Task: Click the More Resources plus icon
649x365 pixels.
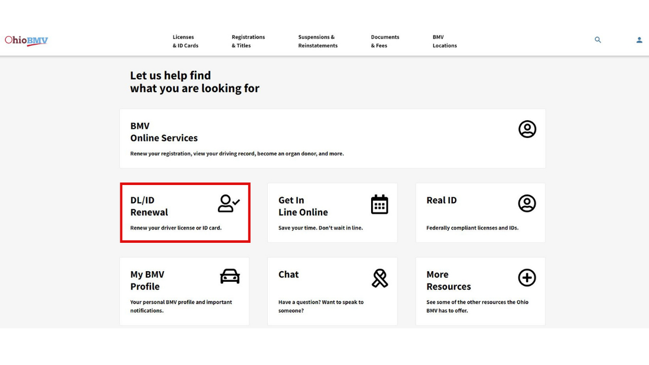Action: click(x=527, y=277)
